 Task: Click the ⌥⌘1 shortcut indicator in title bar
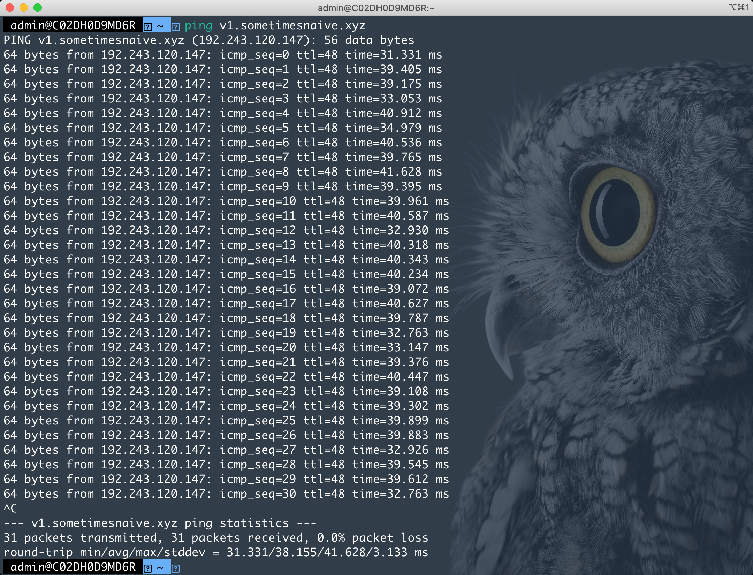point(739,7)
